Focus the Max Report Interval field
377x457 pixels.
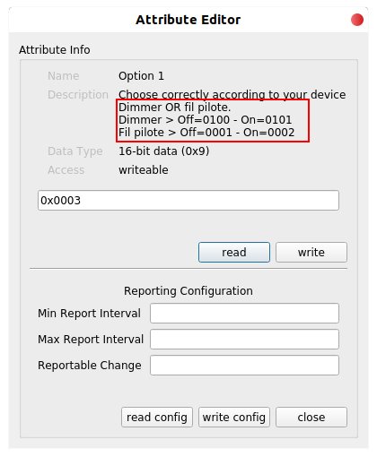(244, 339)
